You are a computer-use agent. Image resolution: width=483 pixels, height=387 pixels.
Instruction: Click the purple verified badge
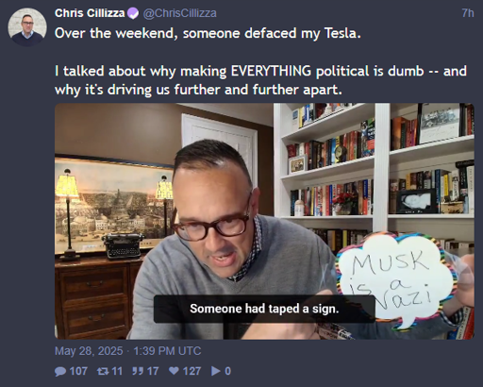[x=133, y=13]
